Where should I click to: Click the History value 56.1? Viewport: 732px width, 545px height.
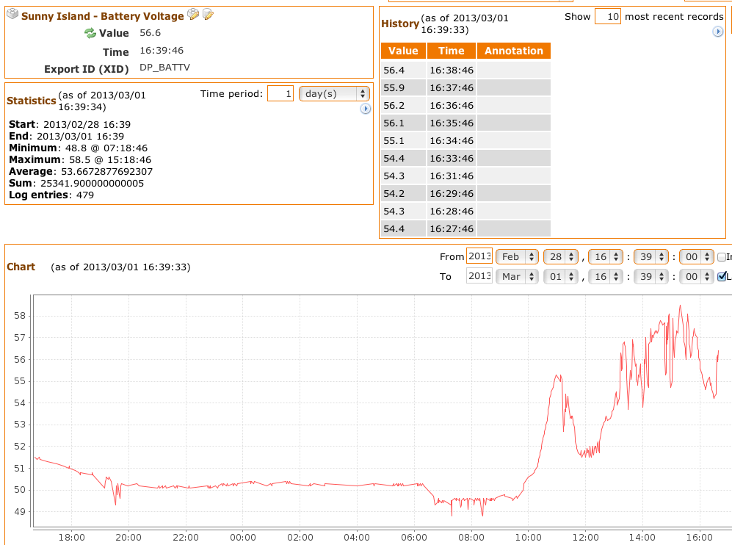[x=394, y=123]
